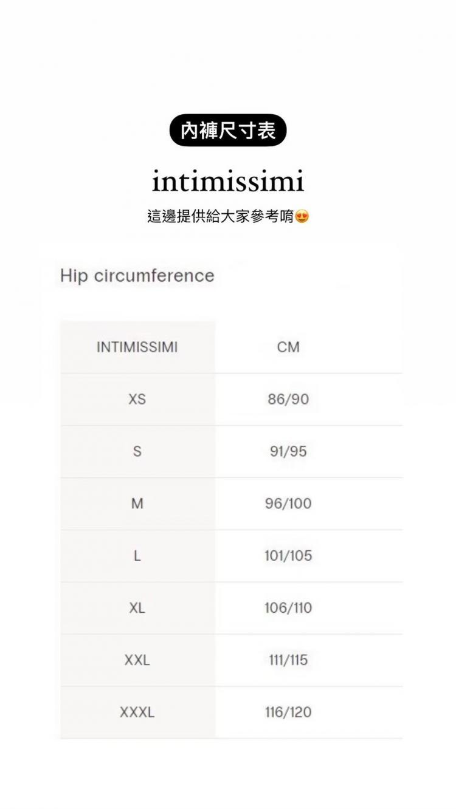Click the 96/100 measurement value
Viewport: 456px width, 809px height.
coord(288,504)
